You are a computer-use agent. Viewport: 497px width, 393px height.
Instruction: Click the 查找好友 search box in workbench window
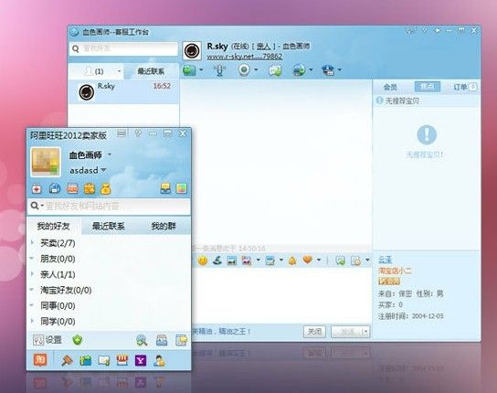point(123,48)
